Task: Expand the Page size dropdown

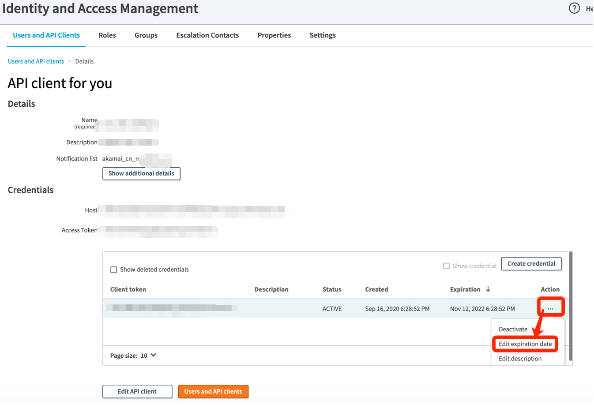Action: pos(148,356)
